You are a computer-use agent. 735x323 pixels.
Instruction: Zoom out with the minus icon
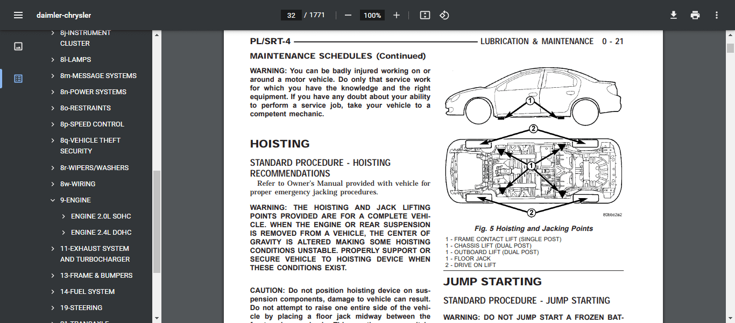pyautogui.click(x=348, y=15)
